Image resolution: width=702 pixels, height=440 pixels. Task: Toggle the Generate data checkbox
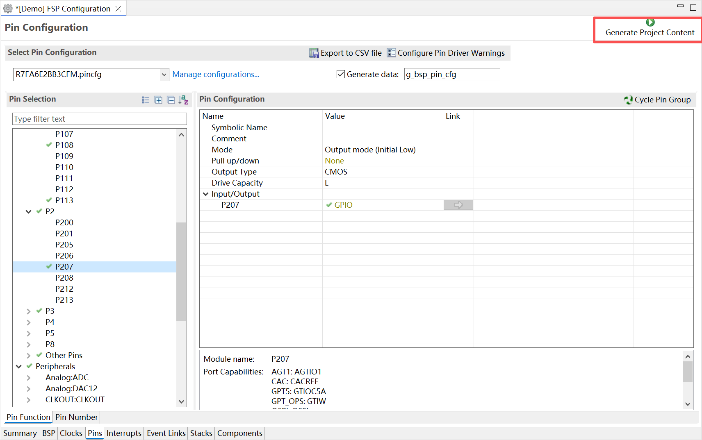point(340,74)
